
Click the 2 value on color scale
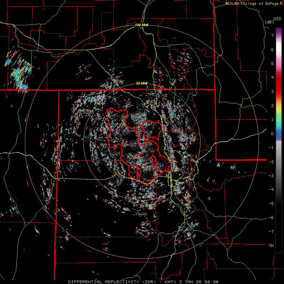(272, 106)
